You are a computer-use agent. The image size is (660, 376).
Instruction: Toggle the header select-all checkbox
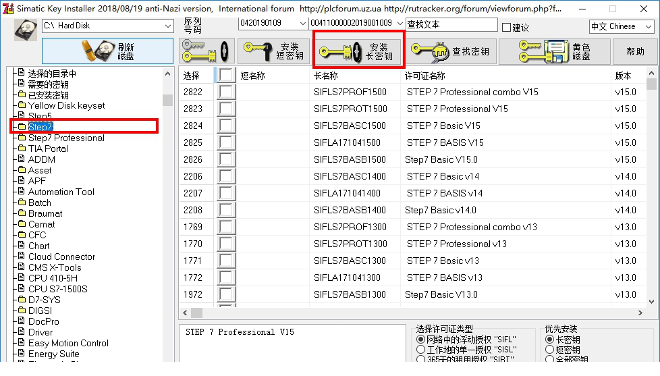(x=226, y=76)
